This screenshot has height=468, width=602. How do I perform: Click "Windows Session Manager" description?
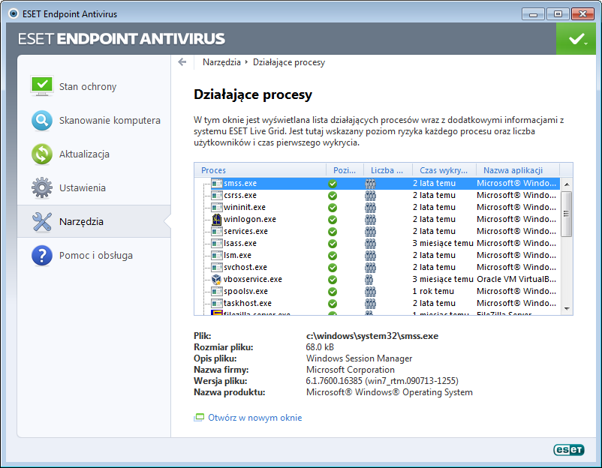click(359, 358)
